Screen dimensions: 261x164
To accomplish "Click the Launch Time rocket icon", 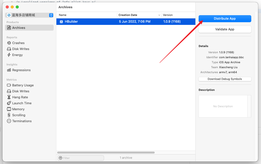I will click(9, 103).
